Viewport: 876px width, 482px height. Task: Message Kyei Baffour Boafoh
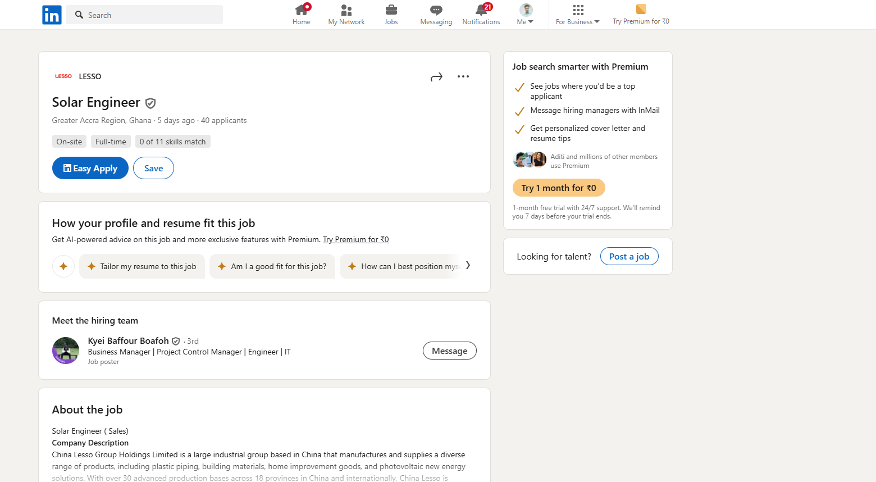pos(449,351)
